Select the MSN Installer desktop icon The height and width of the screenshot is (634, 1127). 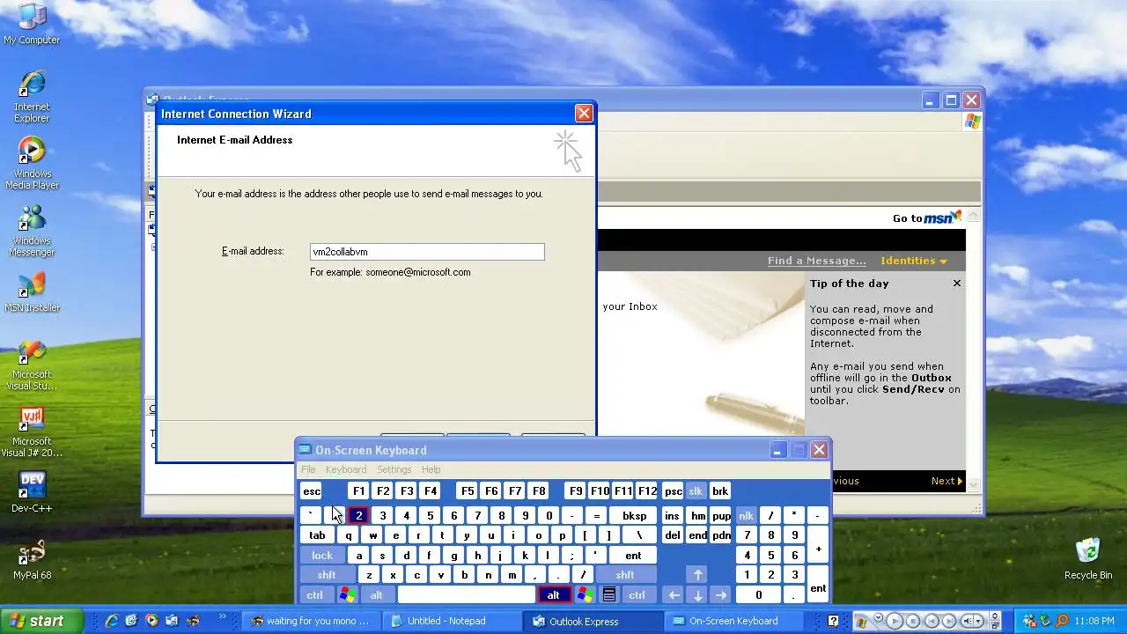click(x=32, y=292)
